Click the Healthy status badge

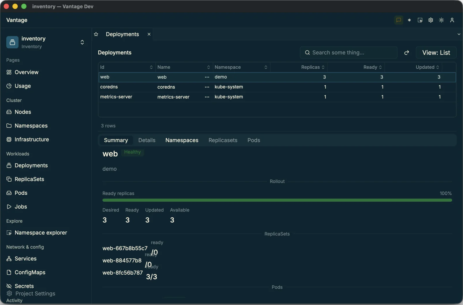(133, 152)
